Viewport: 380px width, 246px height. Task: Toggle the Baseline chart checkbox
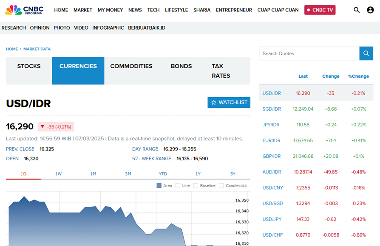click(x=196, y=186)
